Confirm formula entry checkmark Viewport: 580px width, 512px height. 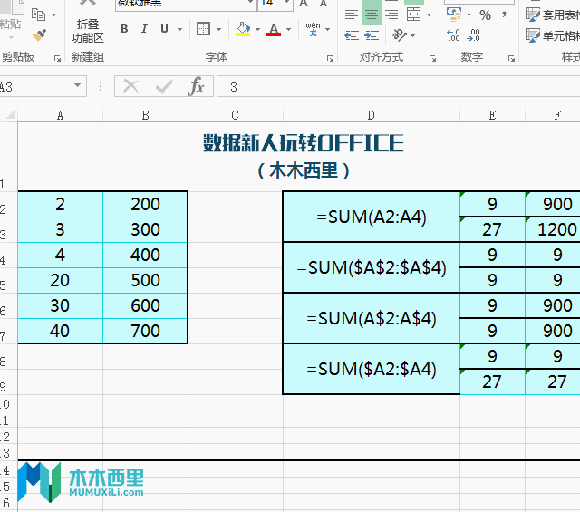click(x=164, y=87)
